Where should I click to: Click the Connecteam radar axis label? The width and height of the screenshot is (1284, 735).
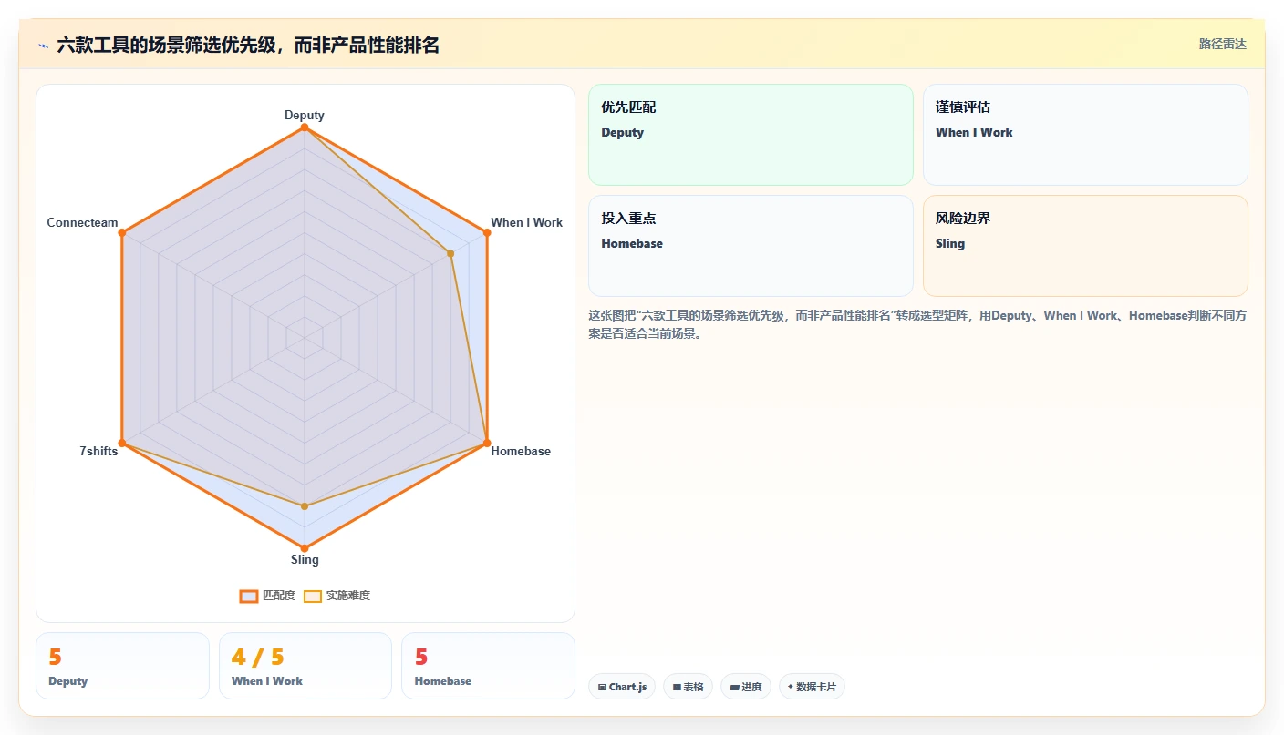82,222
